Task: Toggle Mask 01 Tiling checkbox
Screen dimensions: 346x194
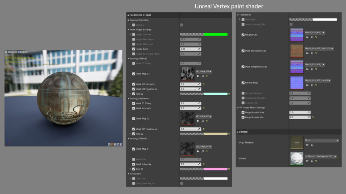Action: tap(133, 103)
